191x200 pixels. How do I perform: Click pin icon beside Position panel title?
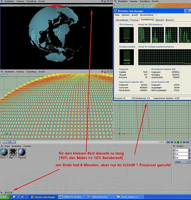tap(174, 146)
